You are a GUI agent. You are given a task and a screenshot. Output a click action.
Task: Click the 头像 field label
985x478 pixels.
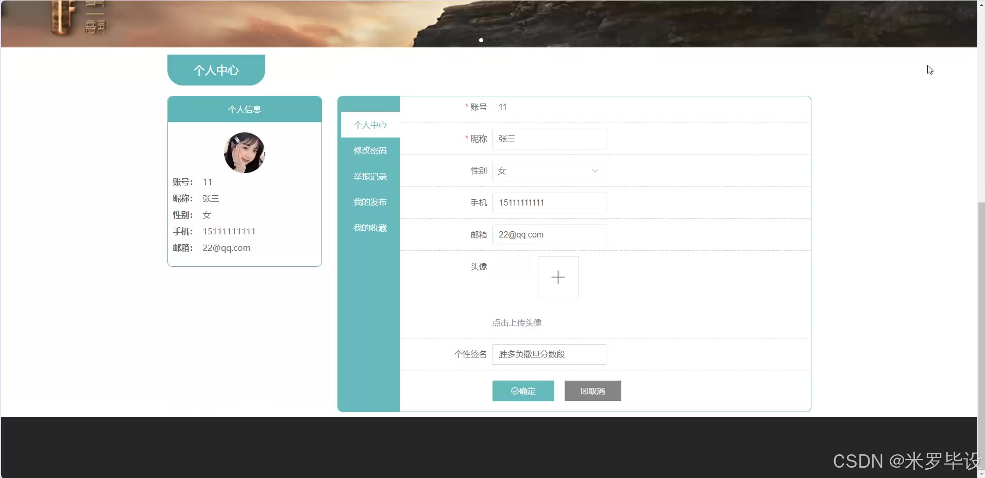click(479, 266)
